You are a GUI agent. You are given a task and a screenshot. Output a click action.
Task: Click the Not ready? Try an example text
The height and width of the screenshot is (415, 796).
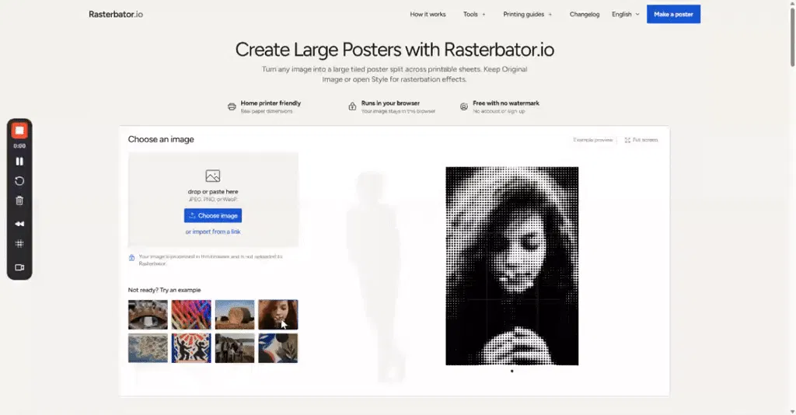point(165,290)
